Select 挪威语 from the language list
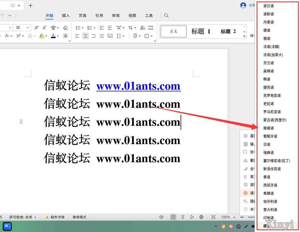The width and height of the screenshot is (300, 232). coord(269,128)
